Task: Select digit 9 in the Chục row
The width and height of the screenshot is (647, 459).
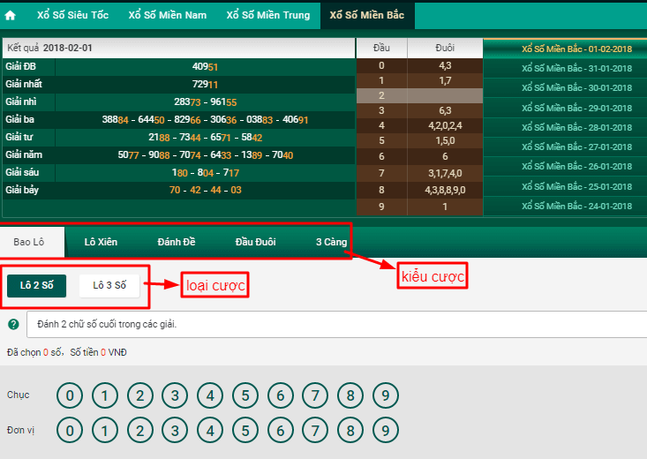Action: (x=386, y=395)
